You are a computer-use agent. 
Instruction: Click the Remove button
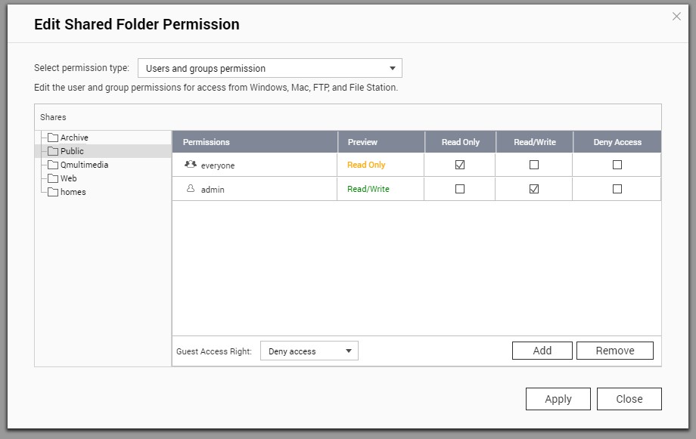[614, 351]
